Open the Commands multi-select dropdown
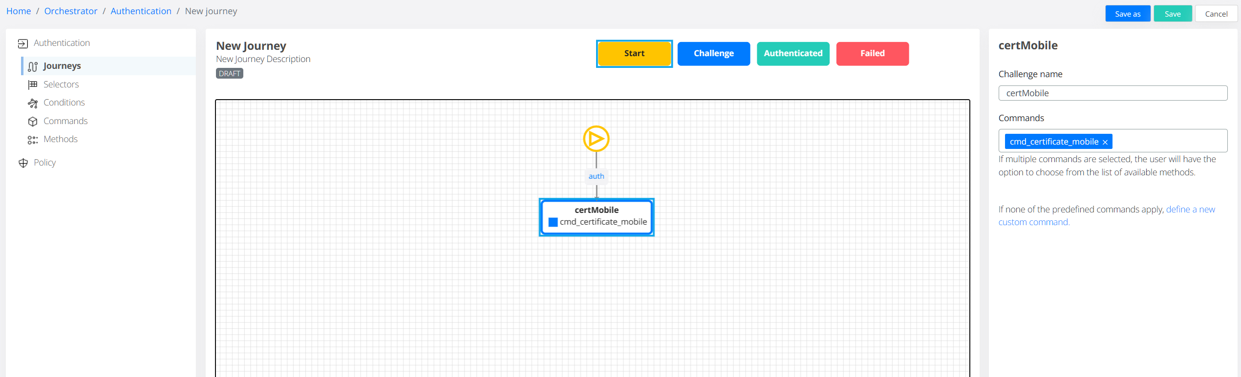 click(x=1113, y=141)
